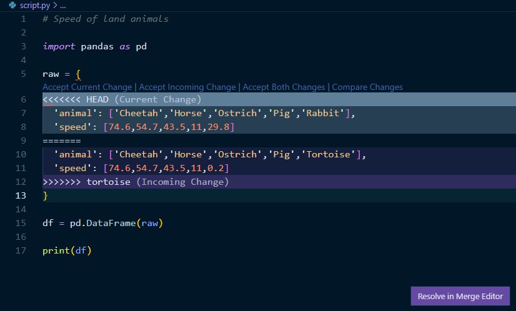Open the breadcrumb ellipsis symbol picker
Image resolution: width=516 pixels, height=311 pixels.
click(62, 5)
